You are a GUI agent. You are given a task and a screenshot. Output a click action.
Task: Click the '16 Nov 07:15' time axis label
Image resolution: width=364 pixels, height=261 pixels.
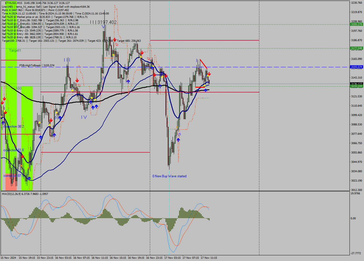[82, 258]
